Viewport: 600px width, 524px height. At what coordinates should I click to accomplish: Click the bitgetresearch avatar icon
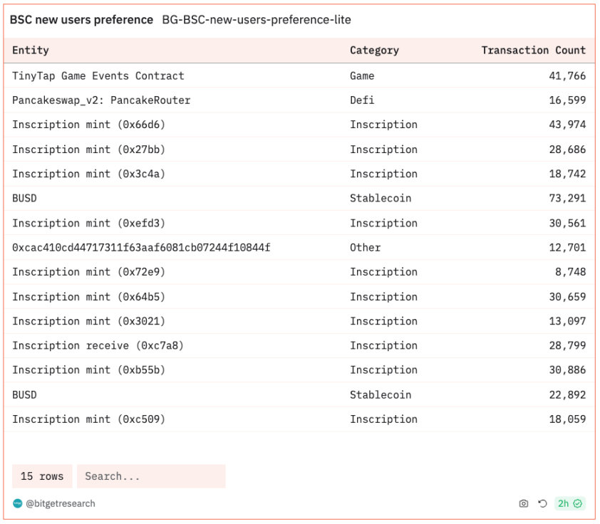pyautogui.click(x=18, y=503)
